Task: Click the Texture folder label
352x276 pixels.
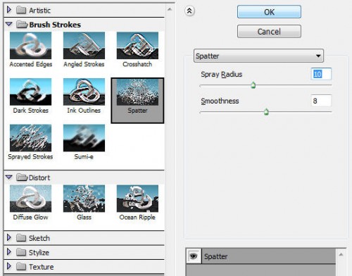Action: (42, 267)
